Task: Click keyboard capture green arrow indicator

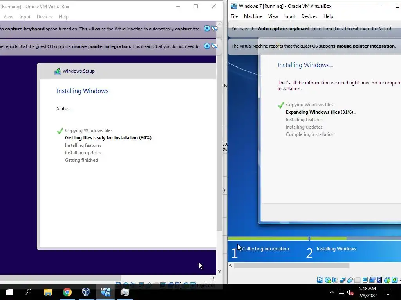Action: [395, 280]
